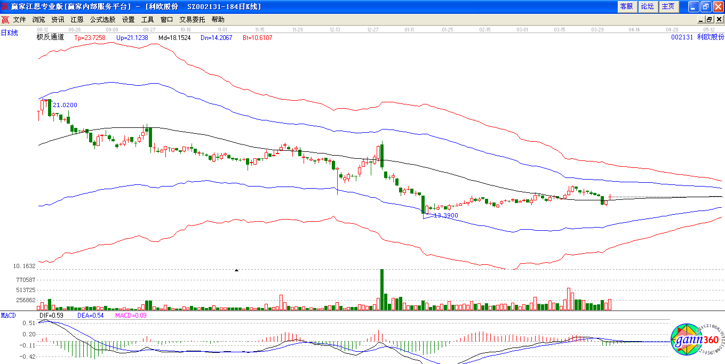Click the 12-27 date marker

373,30
